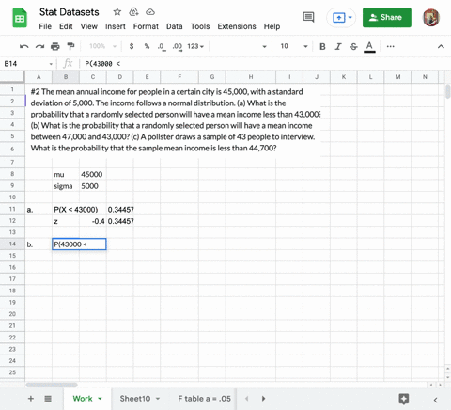Click the redo arrow icon
451x410 pixels.
point(39,47)
